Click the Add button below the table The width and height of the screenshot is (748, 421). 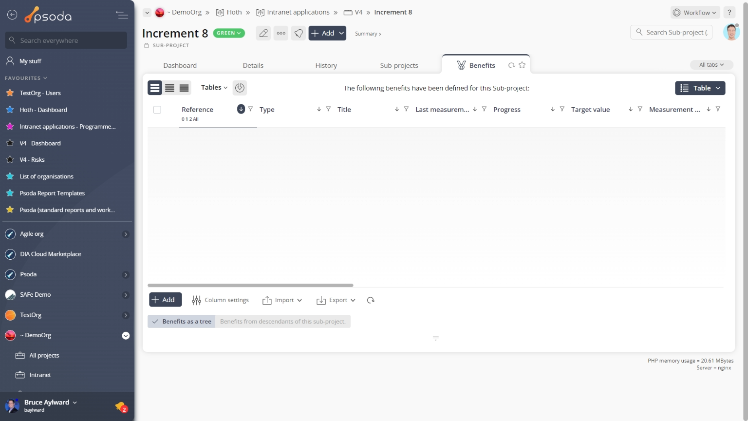pos(166,300)
